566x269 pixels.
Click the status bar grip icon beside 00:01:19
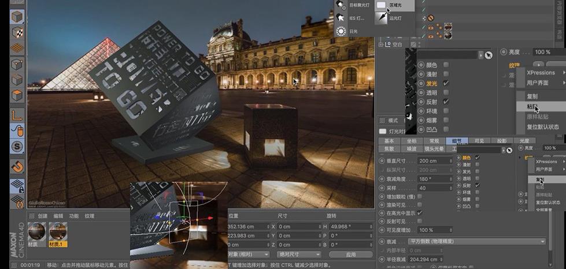pyautogui.click(x=14, y=265)
